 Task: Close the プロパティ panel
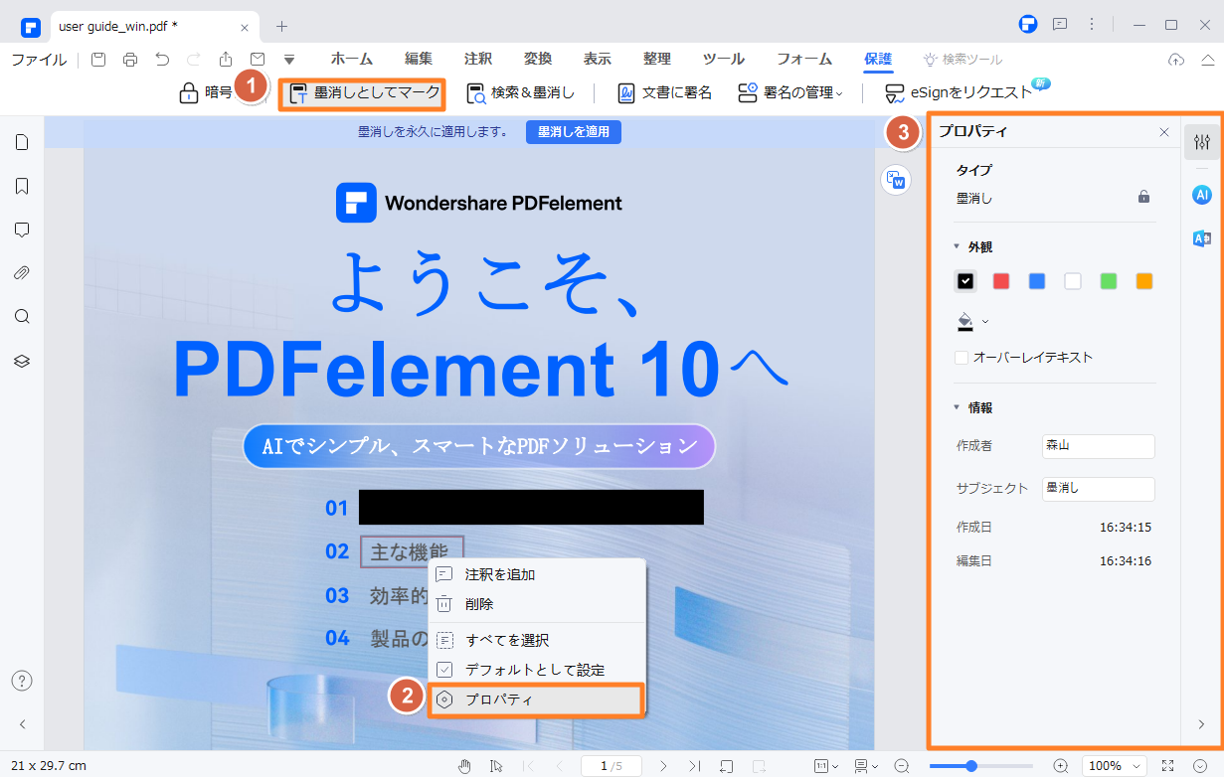click(1164, 132)
